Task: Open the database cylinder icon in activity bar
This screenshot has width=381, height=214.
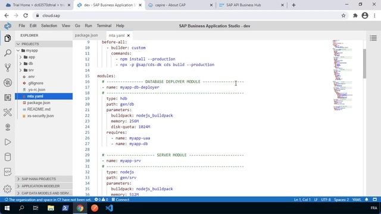Action: [8, 157]
